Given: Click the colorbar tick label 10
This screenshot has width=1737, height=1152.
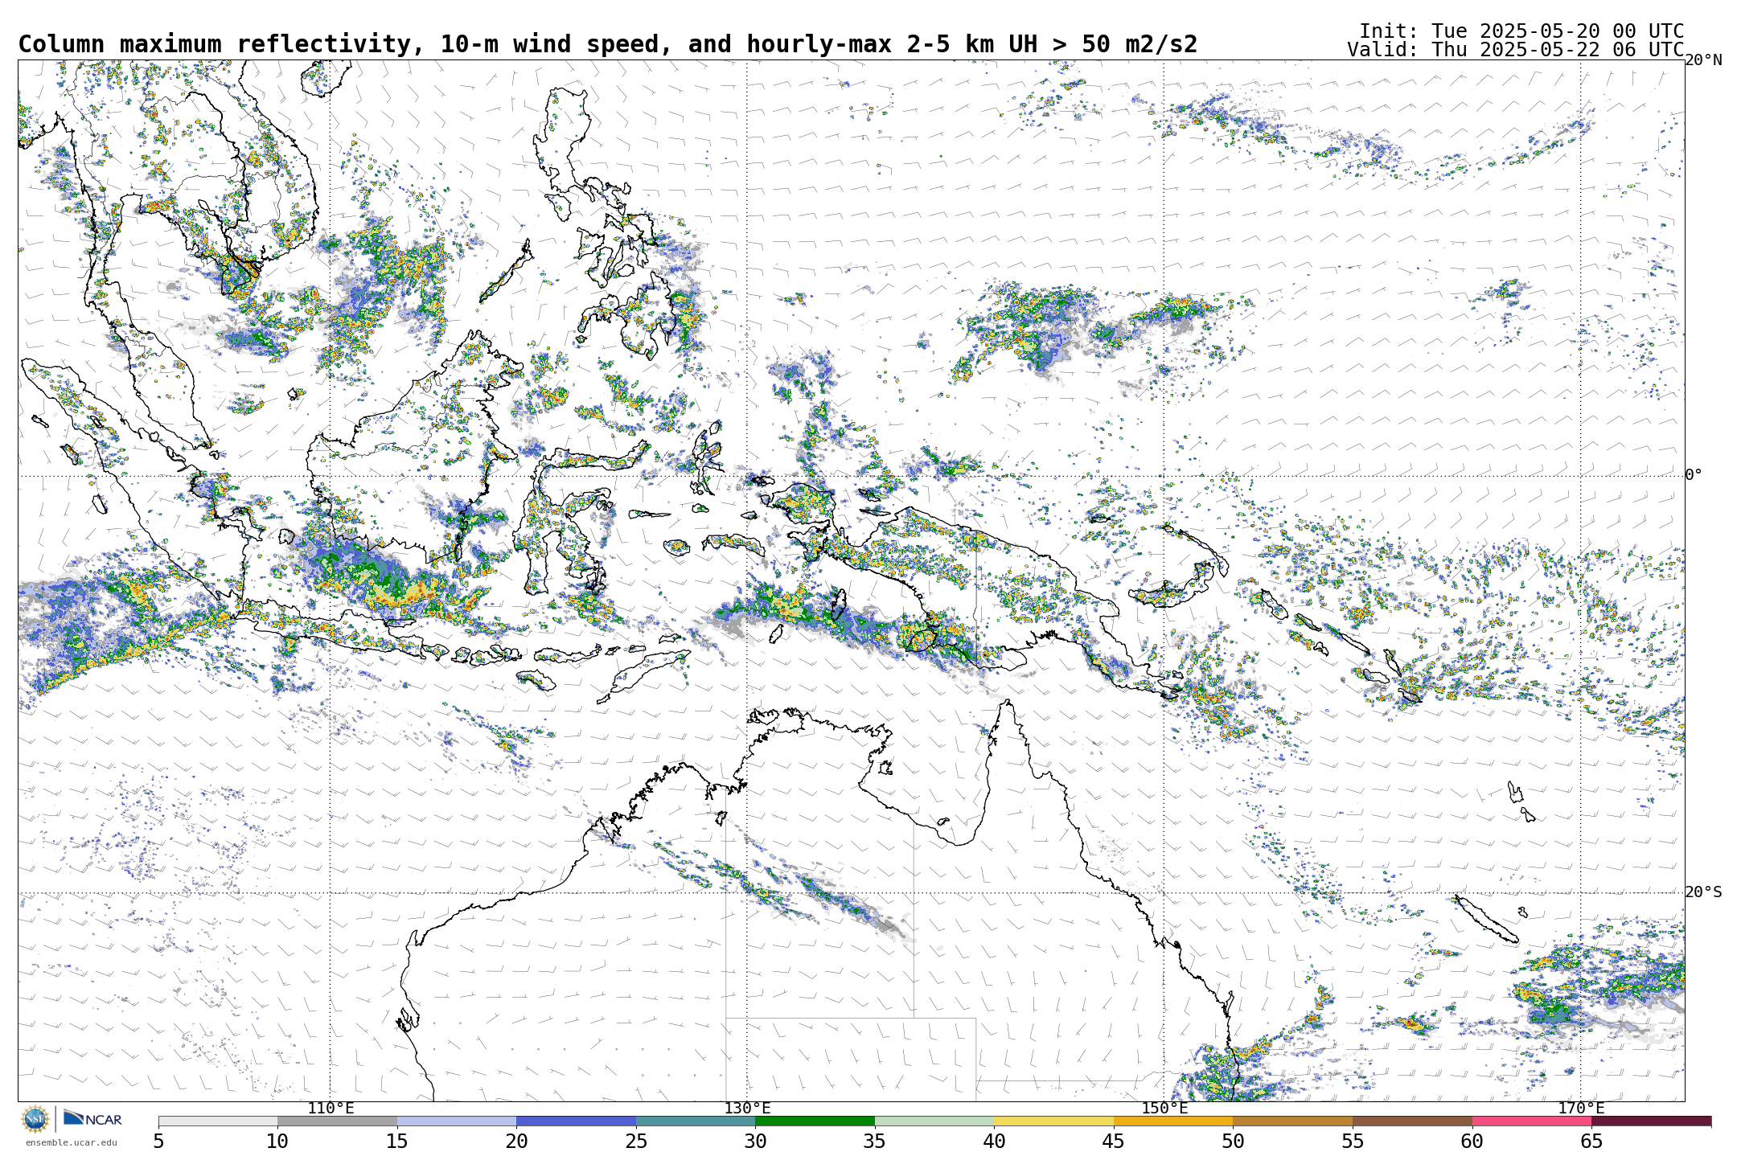Looking at the screenshot, I should pyautogui.click(x=277, y=1142).
